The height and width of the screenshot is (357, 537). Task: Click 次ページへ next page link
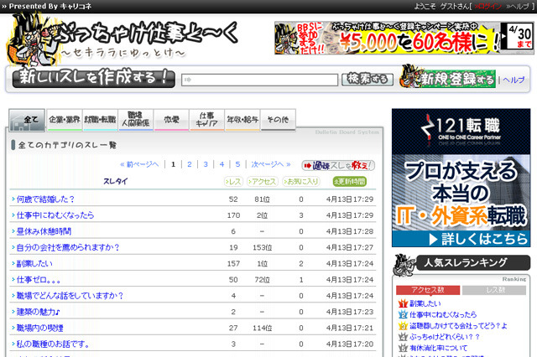coord(271,164)
